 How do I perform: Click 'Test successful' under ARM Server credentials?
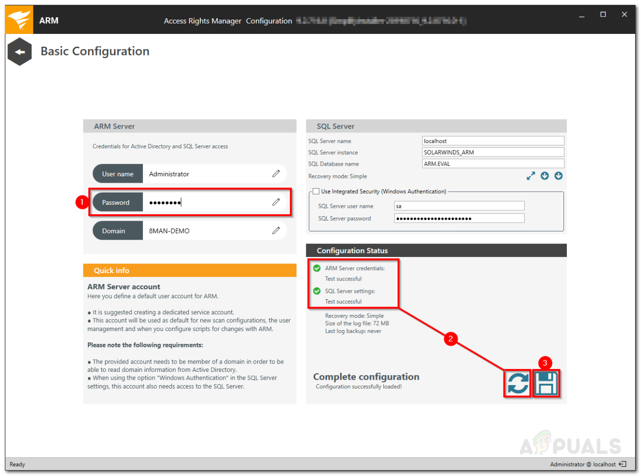pos(343,279)
